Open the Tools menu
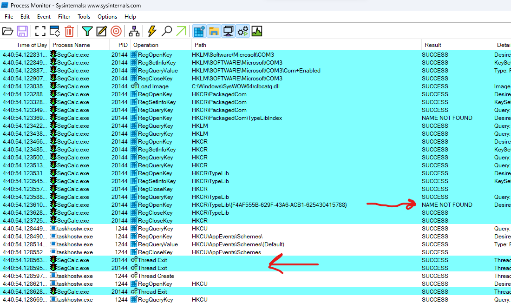511x303 pixels. [84, 17]
